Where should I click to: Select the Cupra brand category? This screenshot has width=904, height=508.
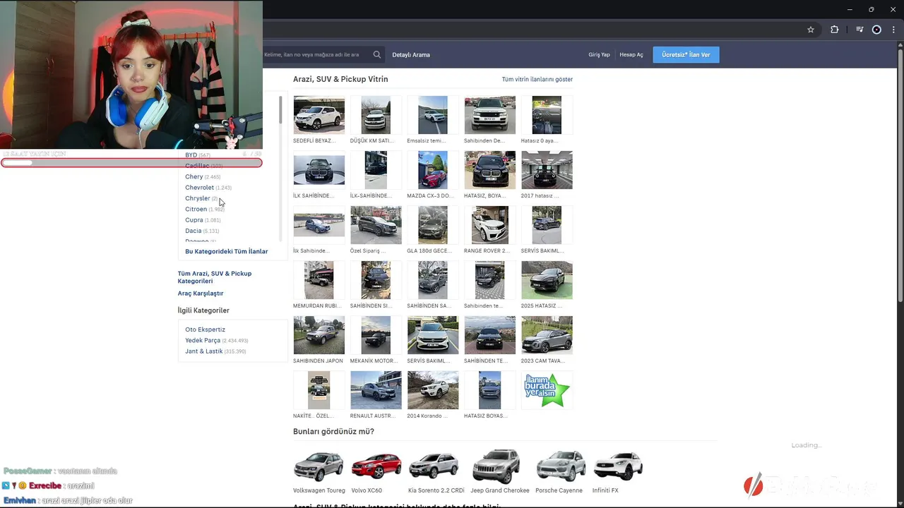click(194, 220)
